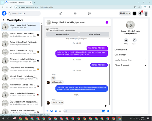Attach a photo file icon

pos(51,111)
